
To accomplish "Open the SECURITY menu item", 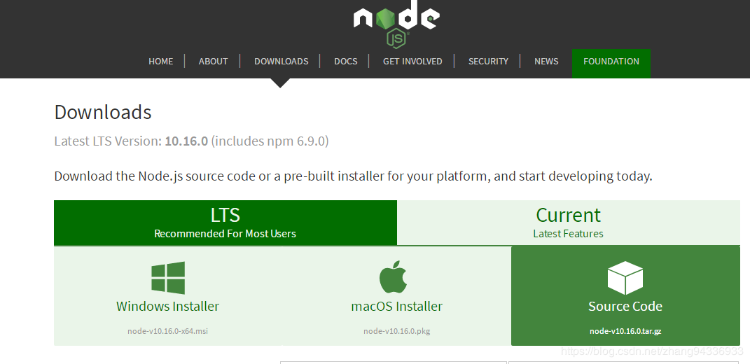I will [488, 61].
